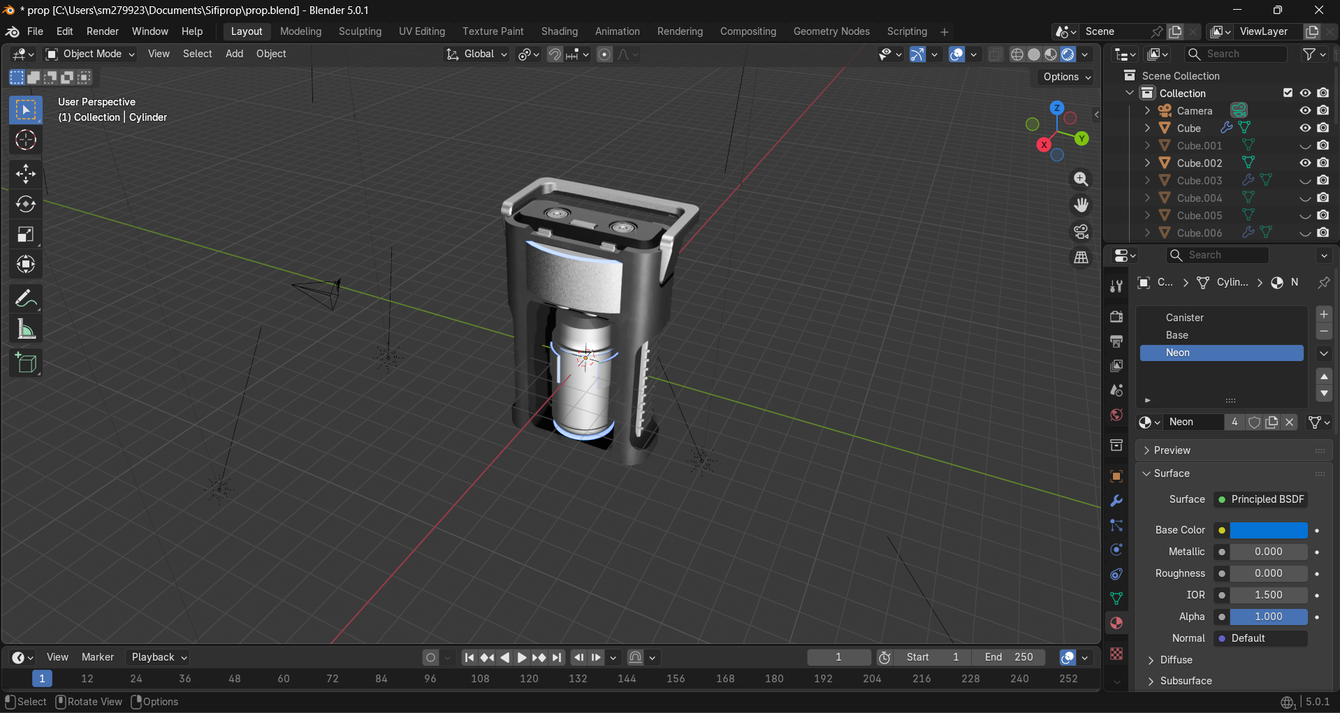Expand the Cube.002 tree item
Screen dimensions: 1340x713
coord(1147,163)
